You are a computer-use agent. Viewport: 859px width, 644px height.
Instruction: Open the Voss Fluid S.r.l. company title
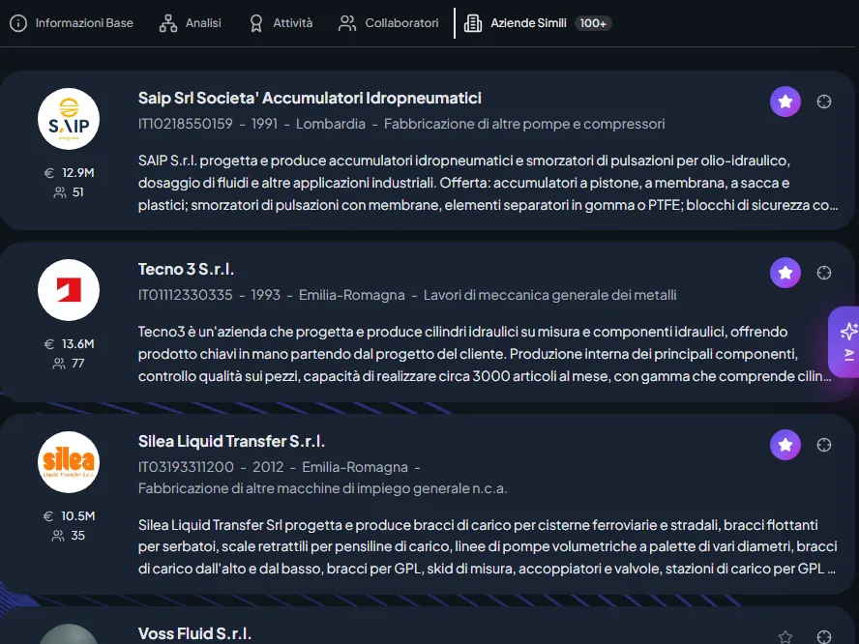pos(194,633)
